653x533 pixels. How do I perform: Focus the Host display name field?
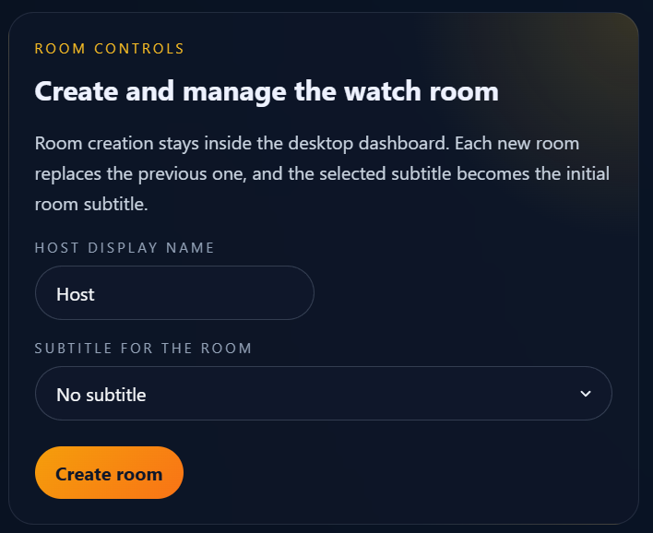point(174,293)
